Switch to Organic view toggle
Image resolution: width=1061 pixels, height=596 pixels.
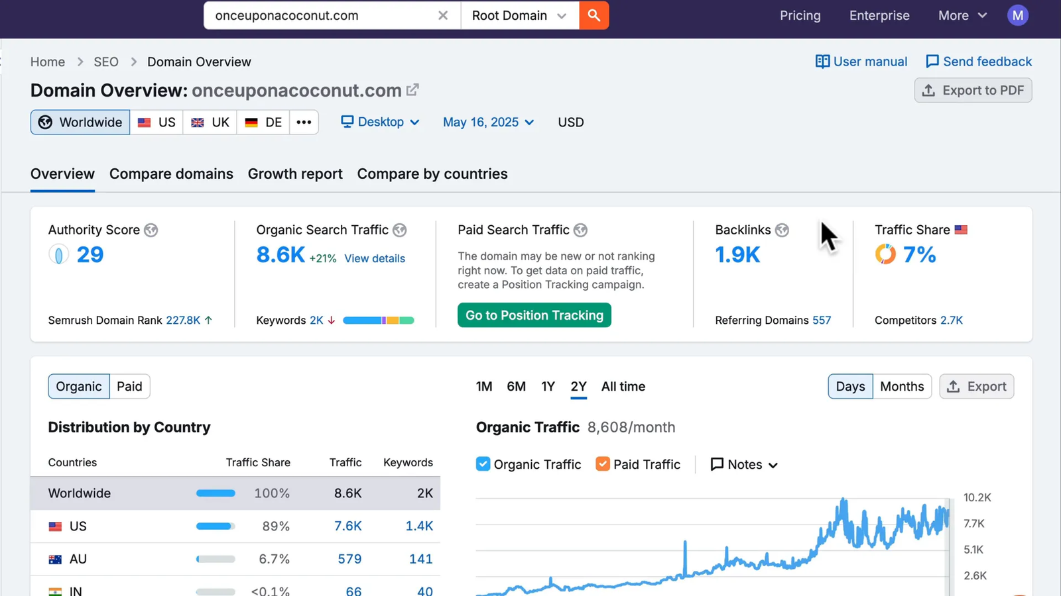point(79,386)
